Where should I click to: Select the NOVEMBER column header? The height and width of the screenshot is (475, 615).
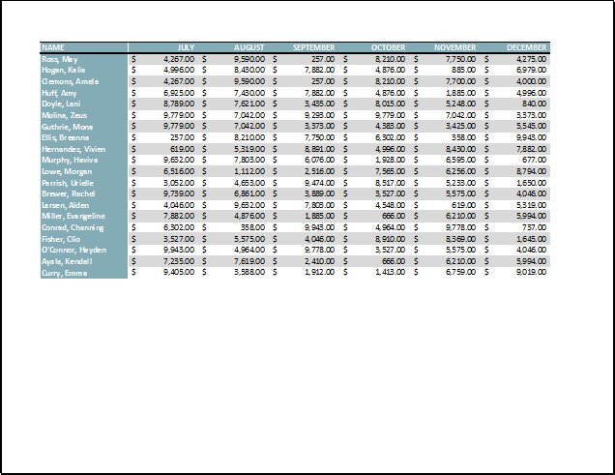tap(454, 47)
